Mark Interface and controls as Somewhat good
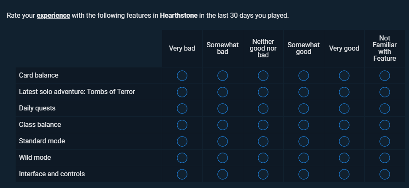The width and height of the screenshot is (409, 188). coord(303,174)
